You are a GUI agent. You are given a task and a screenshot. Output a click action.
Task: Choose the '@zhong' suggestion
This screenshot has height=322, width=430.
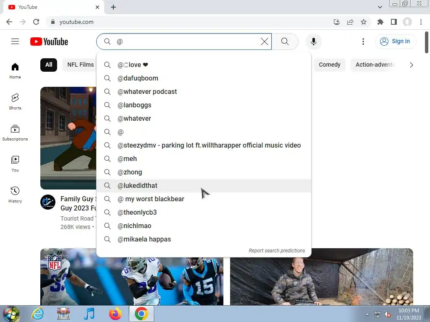204,172
